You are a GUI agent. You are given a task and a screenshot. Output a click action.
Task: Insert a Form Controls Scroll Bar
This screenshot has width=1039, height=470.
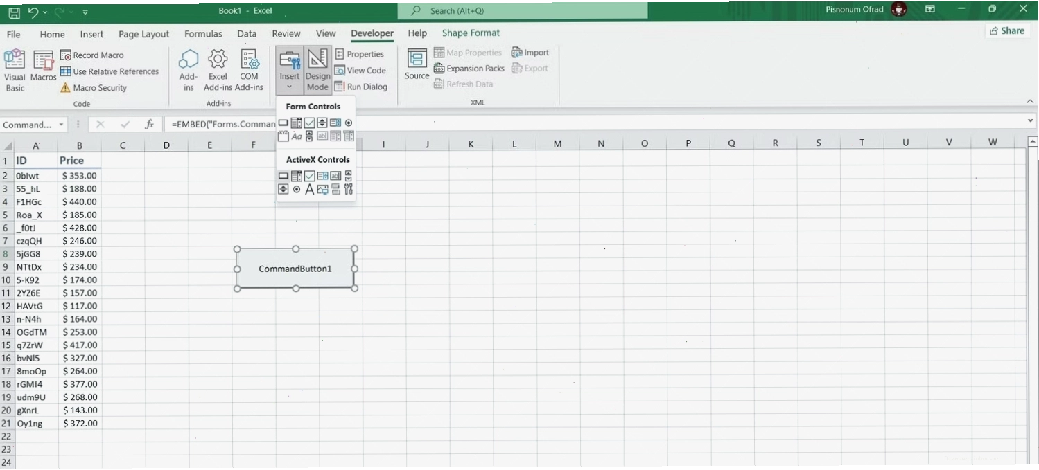[309, 136]
